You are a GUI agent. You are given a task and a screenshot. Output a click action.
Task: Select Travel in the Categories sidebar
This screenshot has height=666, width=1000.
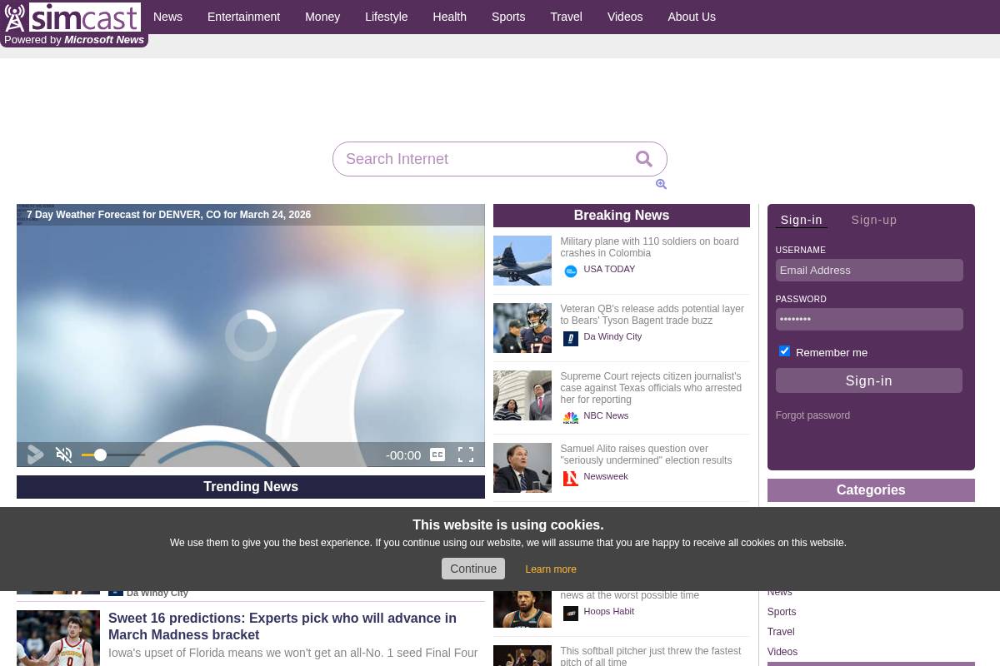780,632
